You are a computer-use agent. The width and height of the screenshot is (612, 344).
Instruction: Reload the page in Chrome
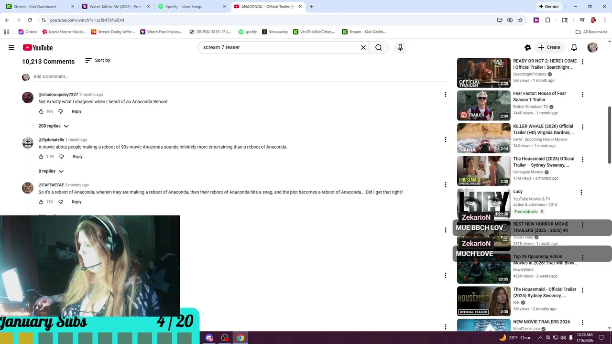(30, 20)
